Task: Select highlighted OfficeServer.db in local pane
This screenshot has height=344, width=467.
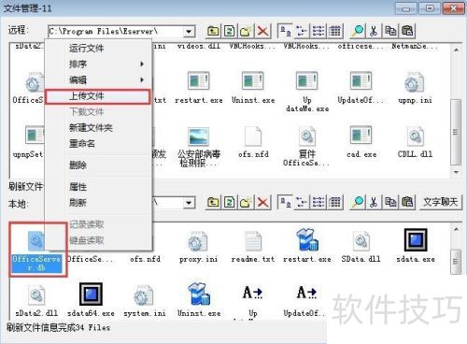Action: click(37, 251)
